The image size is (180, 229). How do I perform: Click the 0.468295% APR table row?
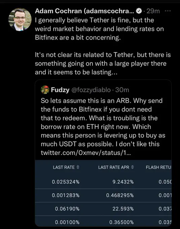(x=103, y=195)
